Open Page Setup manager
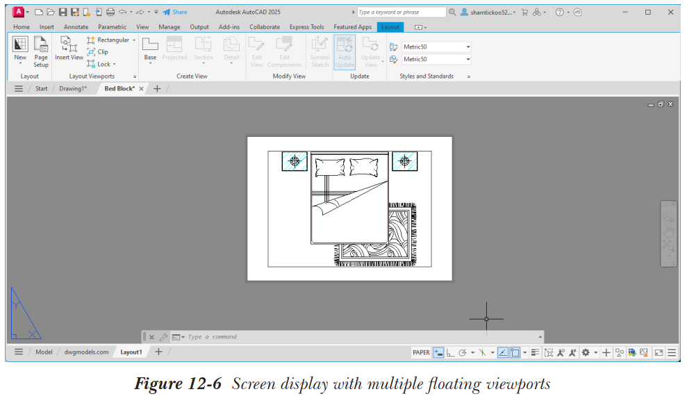This screenshot has width=687, height=410. click(41, 51)
